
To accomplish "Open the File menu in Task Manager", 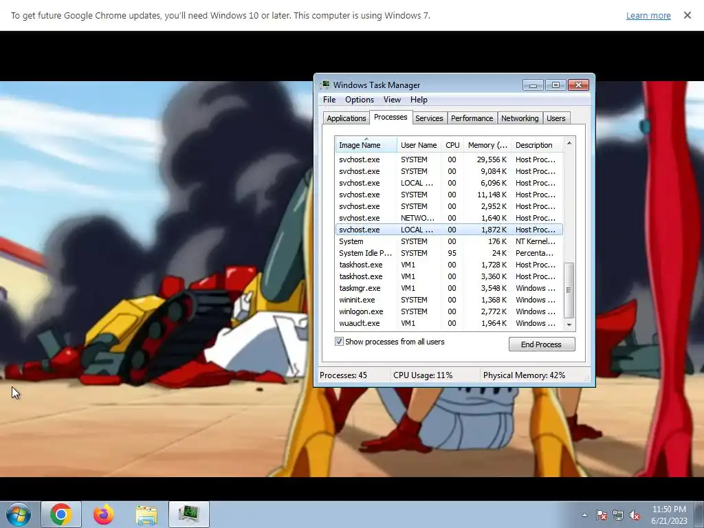I will [329, 100].
